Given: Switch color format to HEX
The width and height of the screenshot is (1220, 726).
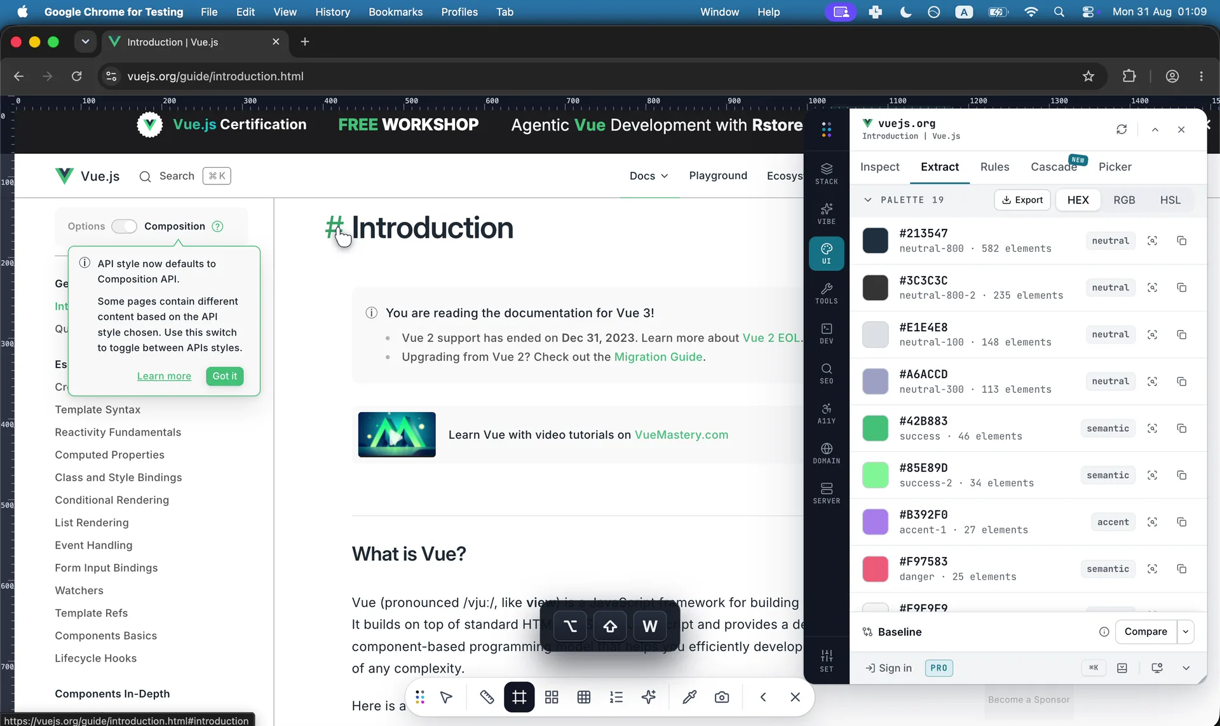Looking at the screenshot, I should (x=1078, y=200).
